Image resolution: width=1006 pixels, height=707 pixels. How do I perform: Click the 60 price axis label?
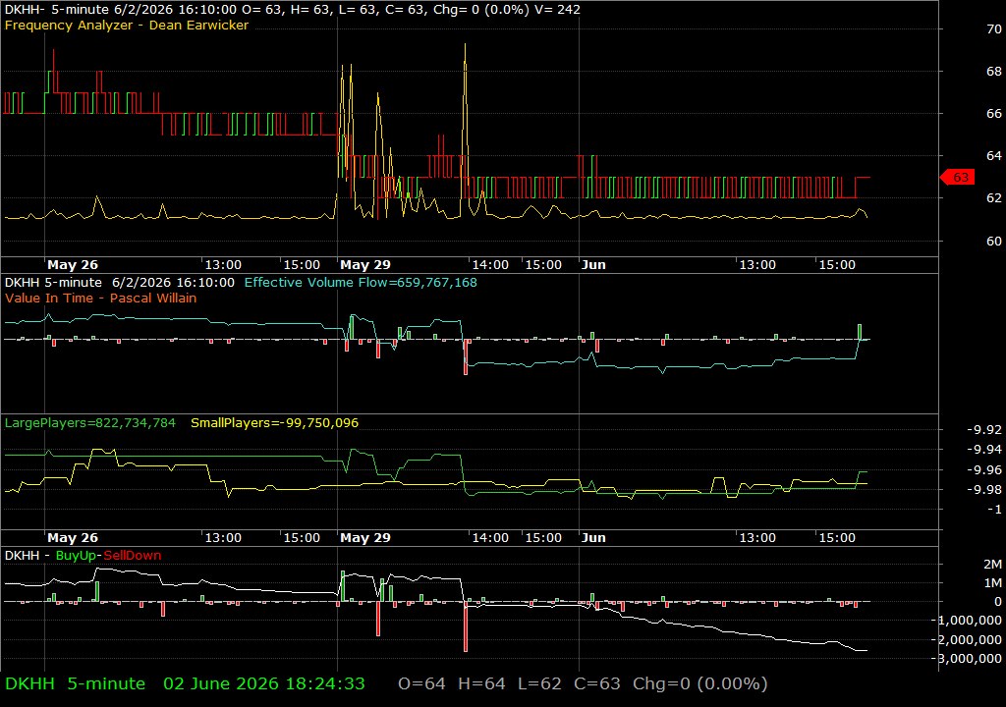click(x=994, y=242)
